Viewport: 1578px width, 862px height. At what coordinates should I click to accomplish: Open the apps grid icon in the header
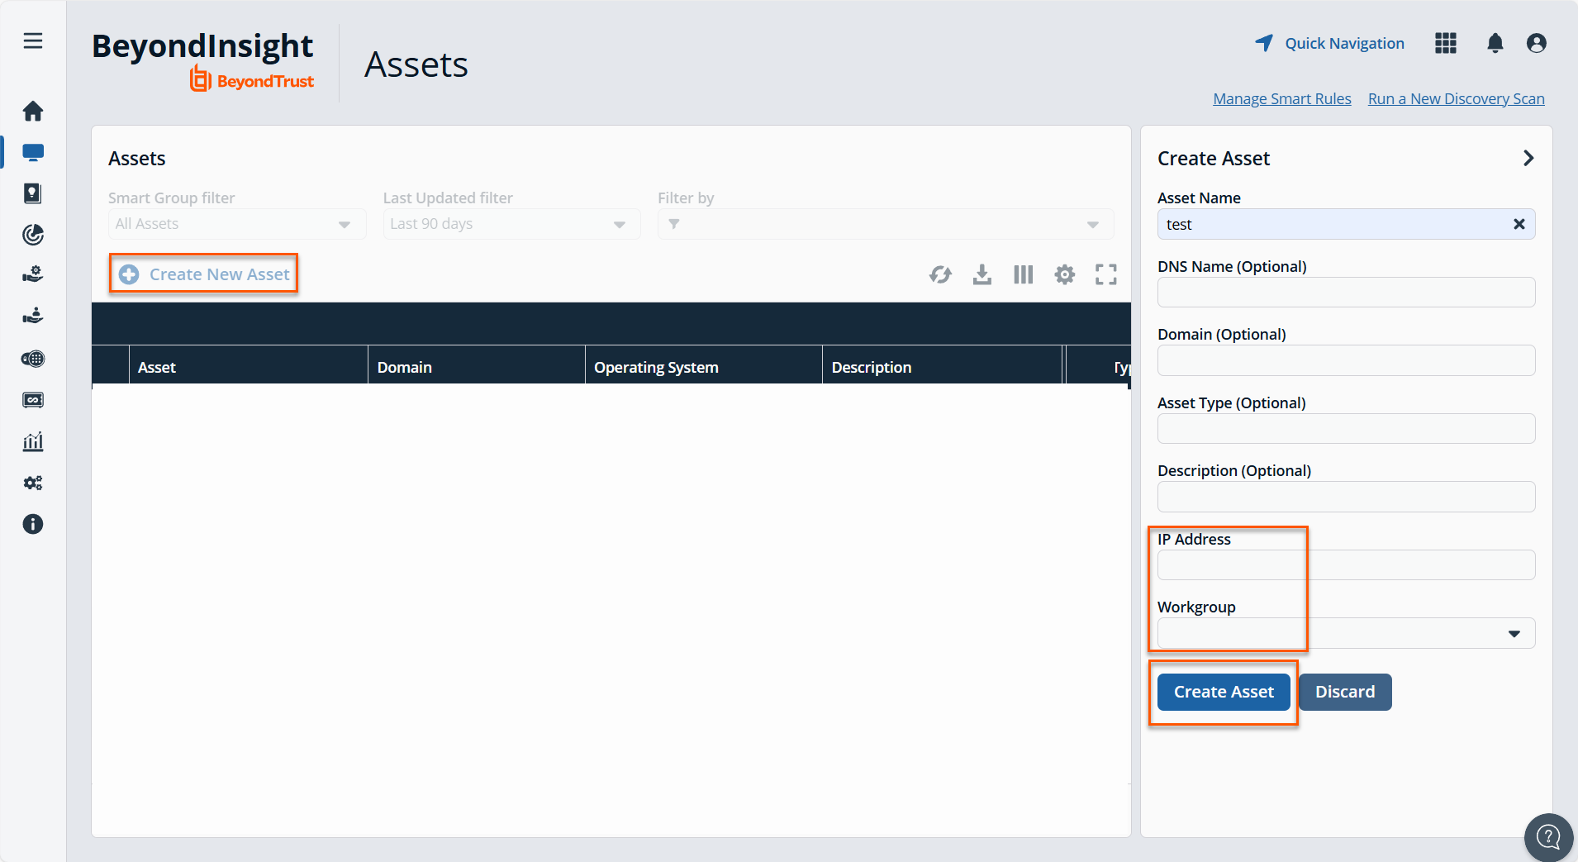(1445, 43)
